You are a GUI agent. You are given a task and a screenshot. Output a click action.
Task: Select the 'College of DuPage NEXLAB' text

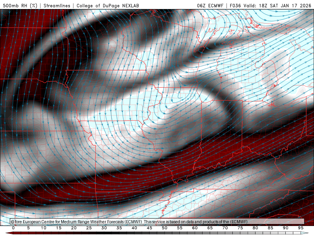coord(108,5)
